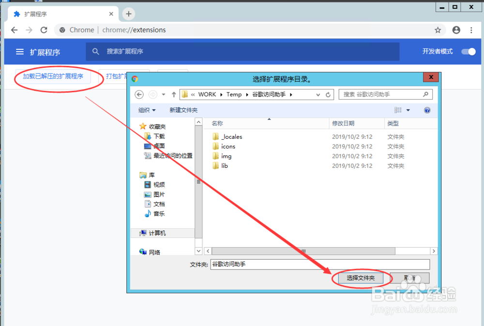Click WORK in the path breadcrumb
Screen dimensions: 484x326
[207, 94]
